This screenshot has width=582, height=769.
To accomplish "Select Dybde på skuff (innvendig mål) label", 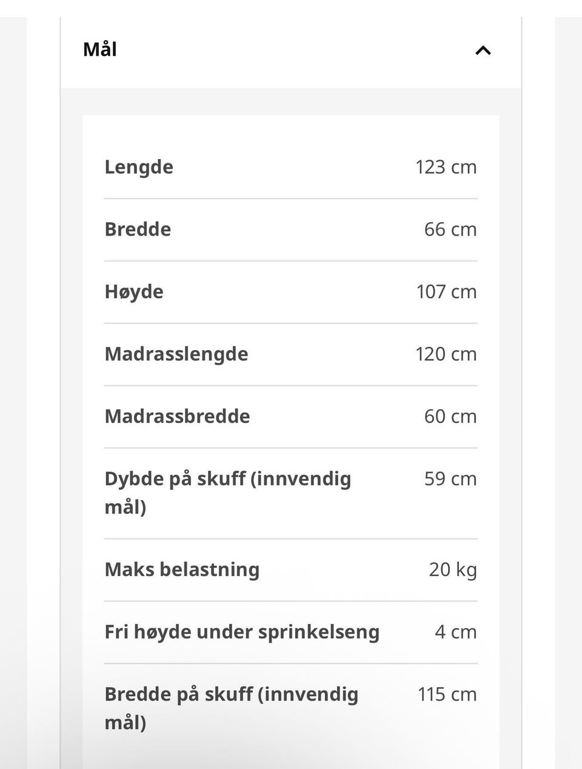I will tap(228, 492).
